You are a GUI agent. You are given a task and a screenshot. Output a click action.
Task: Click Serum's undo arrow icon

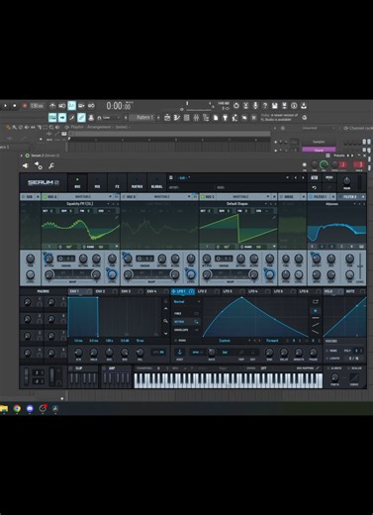coord(315,187)
